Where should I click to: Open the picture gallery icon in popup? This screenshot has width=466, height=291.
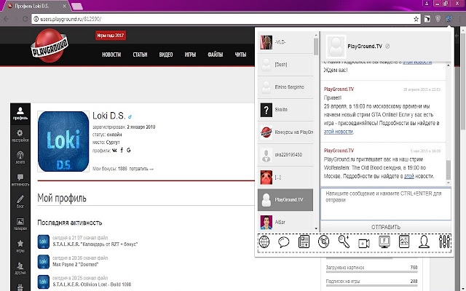[404, 242]
